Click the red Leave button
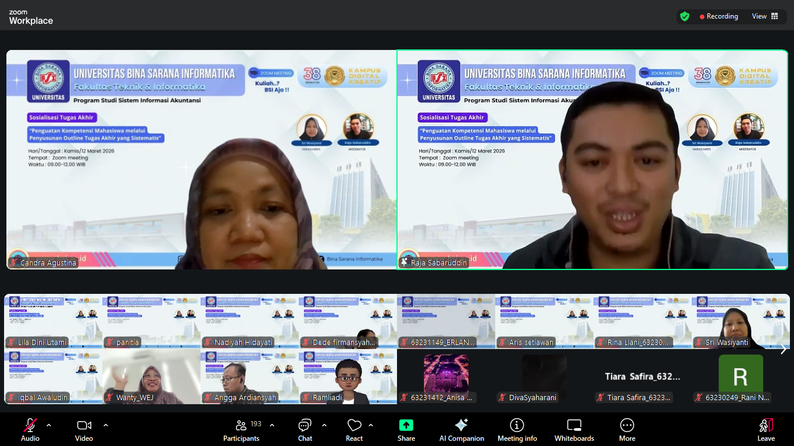This screenshot has width=794, height=446. (766, 429)
